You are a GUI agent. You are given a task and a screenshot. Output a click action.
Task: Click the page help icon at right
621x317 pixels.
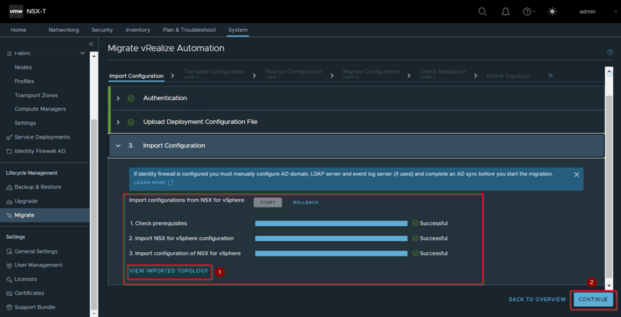tap(610, 53)
